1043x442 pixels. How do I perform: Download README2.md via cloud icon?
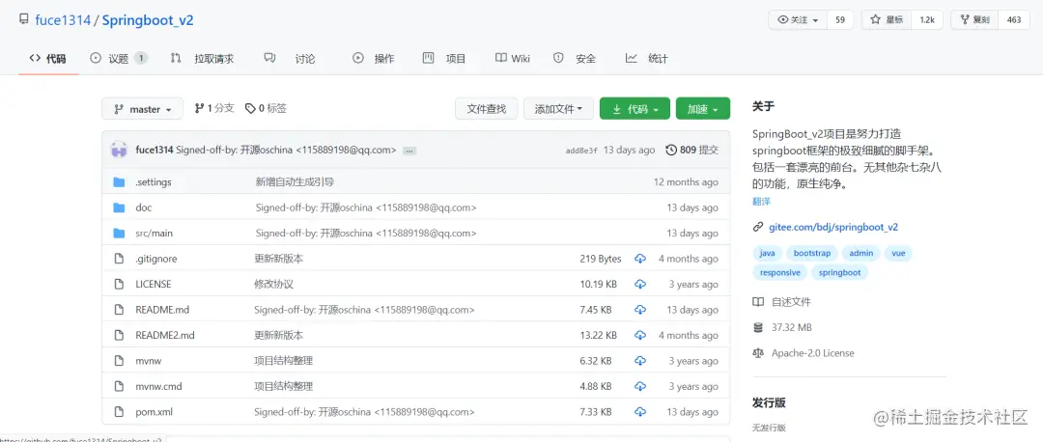click(x=640, y=335)
